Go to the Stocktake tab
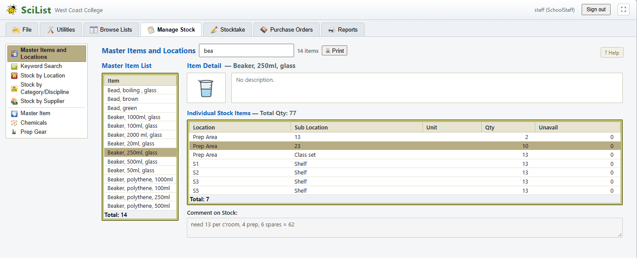This screenshot has width=637, height=258. point(227,30)
